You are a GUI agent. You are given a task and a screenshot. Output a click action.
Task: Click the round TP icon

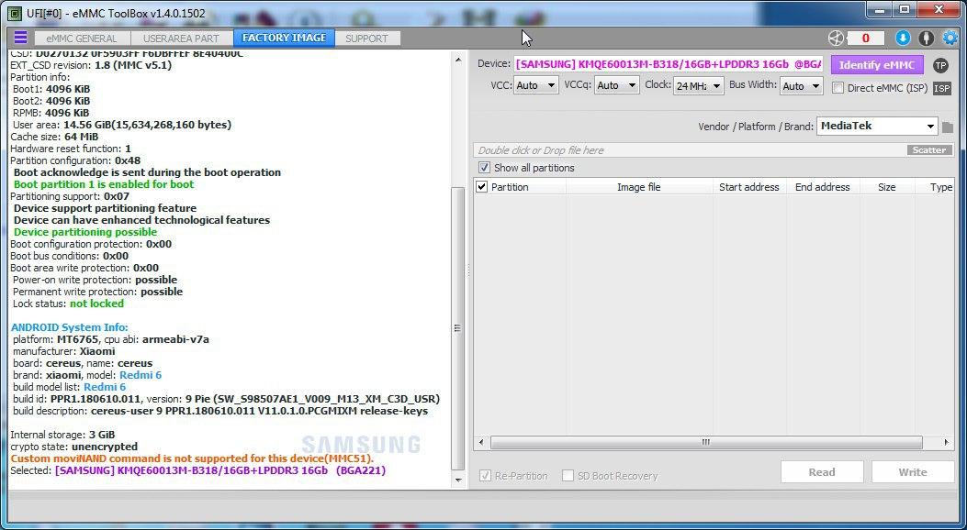(x=940, y=65)
